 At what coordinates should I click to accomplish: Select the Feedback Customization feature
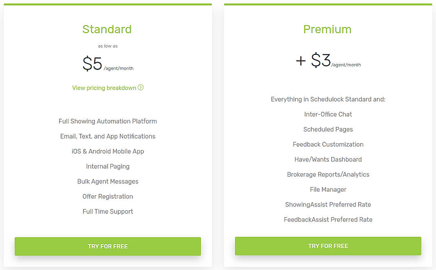click(x=328, y=144)
